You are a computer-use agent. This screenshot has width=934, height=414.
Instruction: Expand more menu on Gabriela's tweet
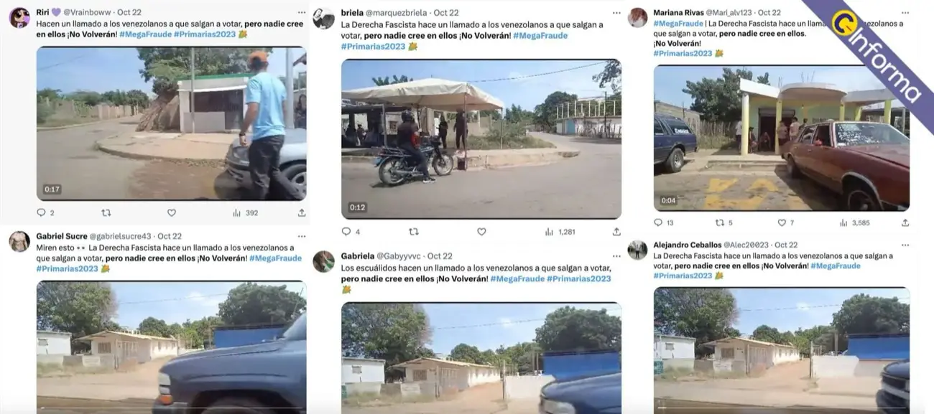[616, 256]
